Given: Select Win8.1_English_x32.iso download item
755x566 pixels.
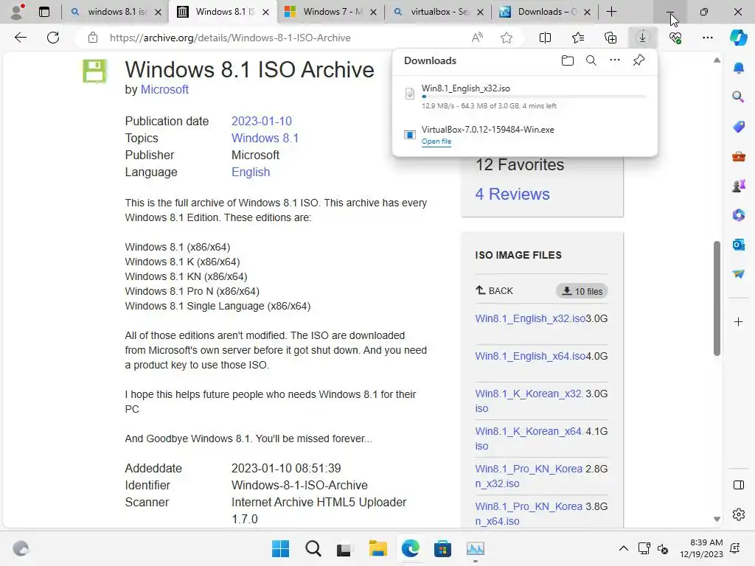Looking at the screenshot, I should pyautogui.click(x=525, y=97).
